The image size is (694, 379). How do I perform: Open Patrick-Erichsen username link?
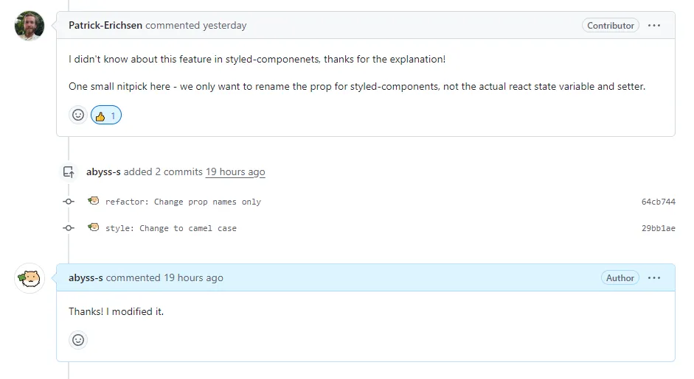tap(105, 26)
